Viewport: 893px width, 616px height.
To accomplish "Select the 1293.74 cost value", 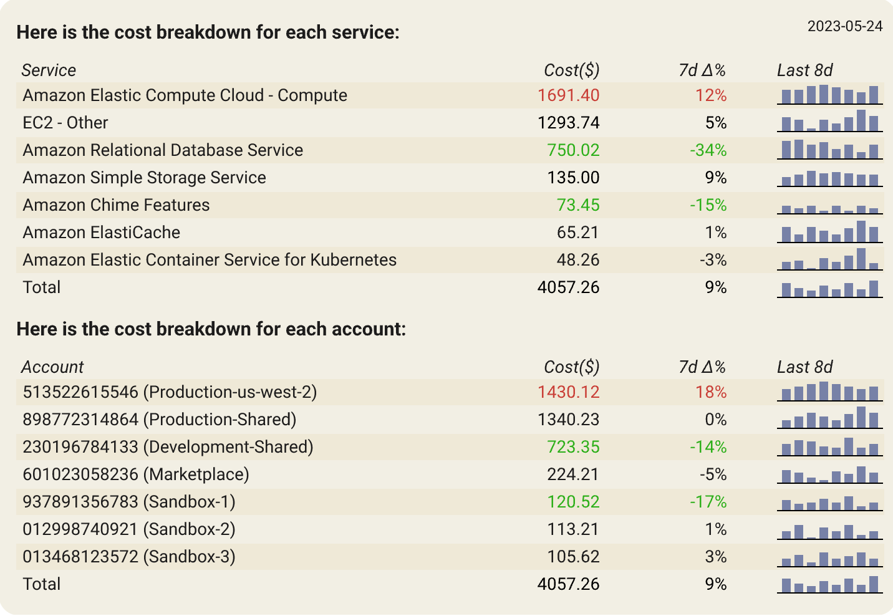I will pyautogui.click(x=569, y=123).
